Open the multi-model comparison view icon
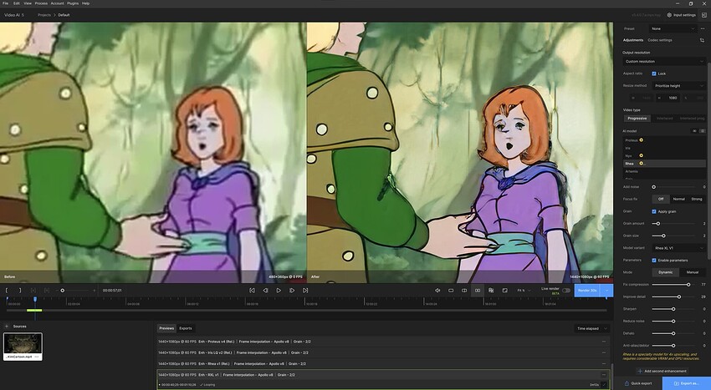This screenshot has height=390, width=711. point(491,291)
